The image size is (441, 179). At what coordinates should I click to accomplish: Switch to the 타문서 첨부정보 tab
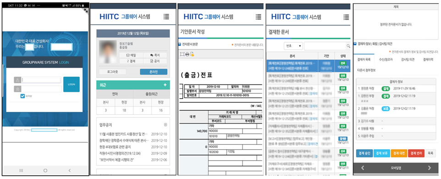coord(366,70)
